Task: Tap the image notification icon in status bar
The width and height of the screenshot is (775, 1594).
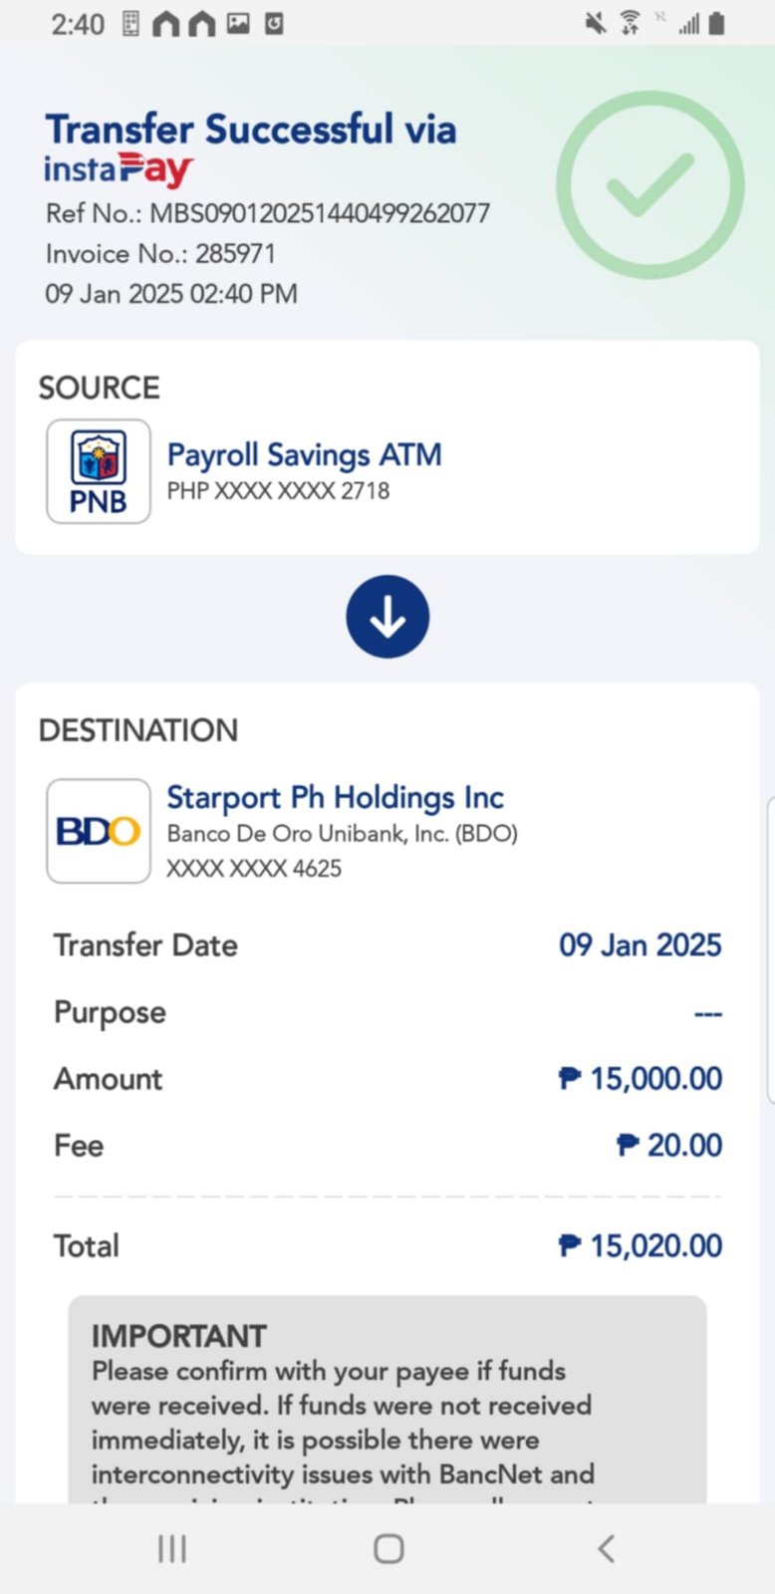Action: 238,23
